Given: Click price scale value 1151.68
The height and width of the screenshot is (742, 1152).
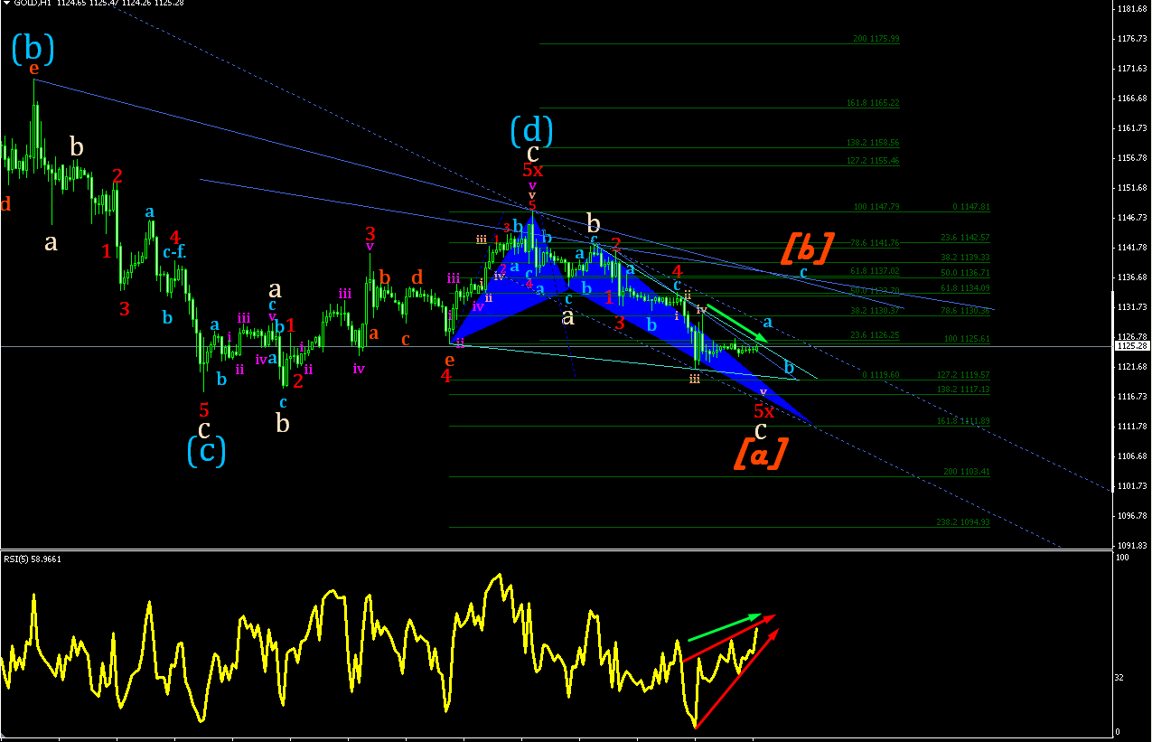Looking at the screenshot, I should (1131, 188).
